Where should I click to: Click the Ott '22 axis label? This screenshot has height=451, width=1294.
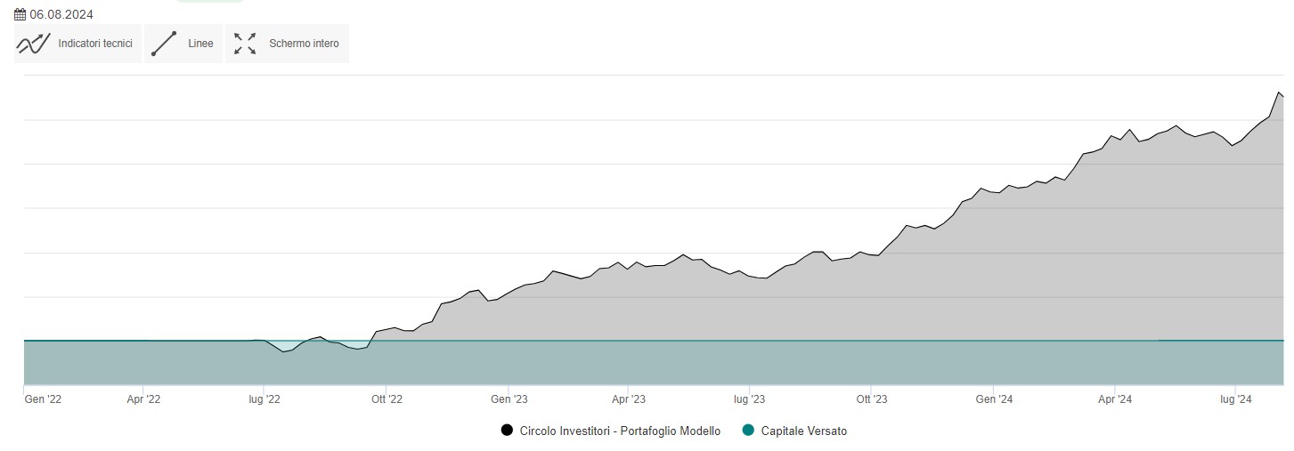[387, 400]
